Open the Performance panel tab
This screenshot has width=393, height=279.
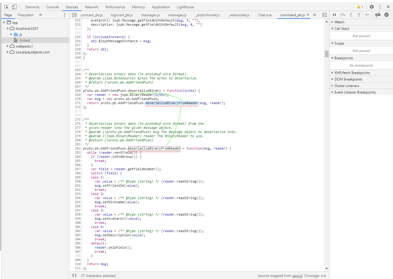[115, 7]
